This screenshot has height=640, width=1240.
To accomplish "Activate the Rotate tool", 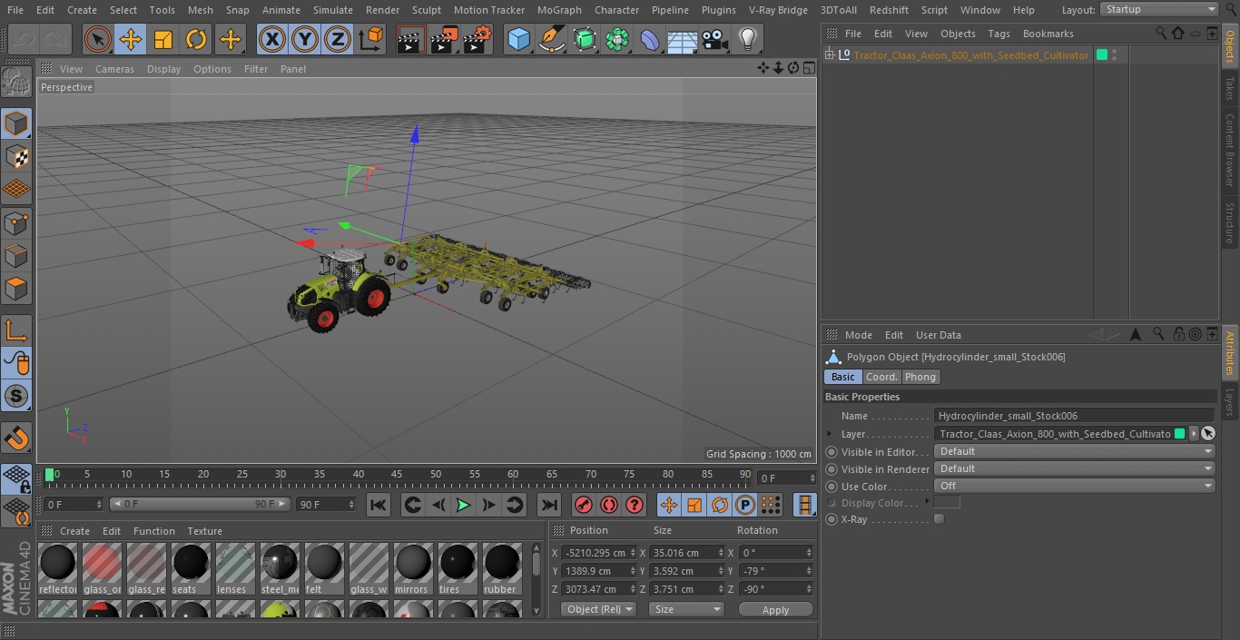I will 196,39.
